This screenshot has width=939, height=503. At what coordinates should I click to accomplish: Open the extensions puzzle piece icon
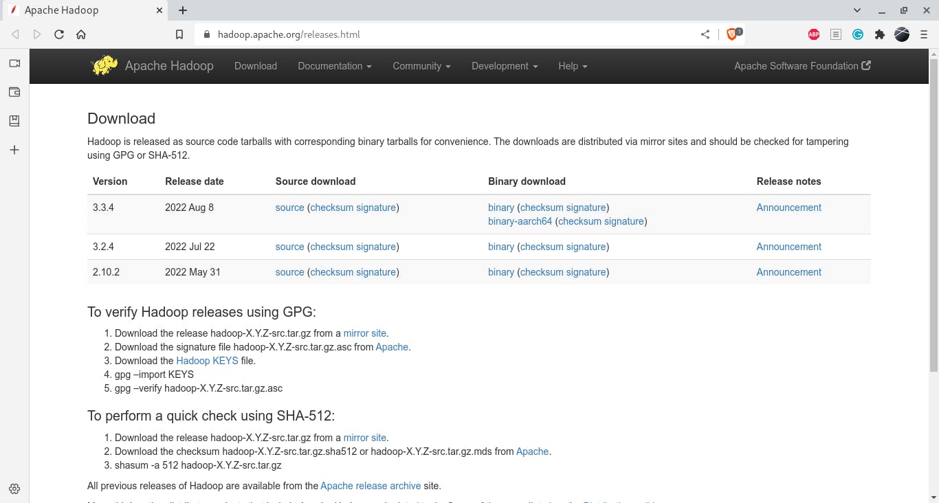point(880,34)
